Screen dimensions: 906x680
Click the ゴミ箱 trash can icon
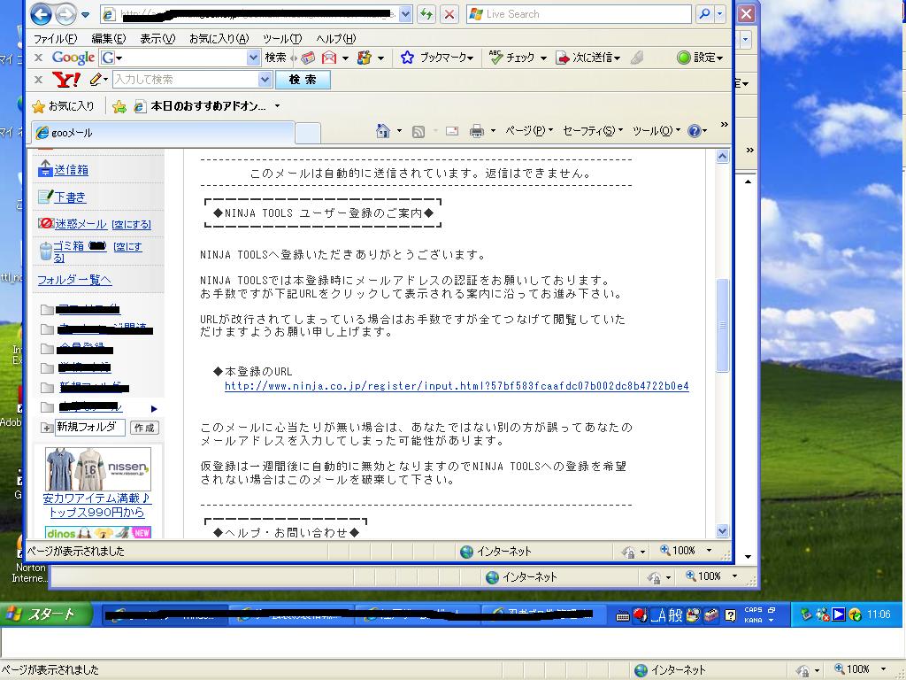tap(46, 251)
